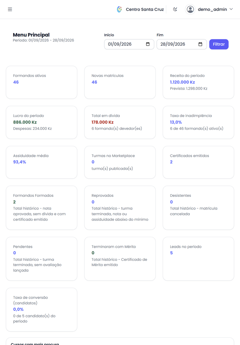The height and width of the screenshot is (345, 240).
Task: Click the 178.000 Kz debt value
Action: 102,122
